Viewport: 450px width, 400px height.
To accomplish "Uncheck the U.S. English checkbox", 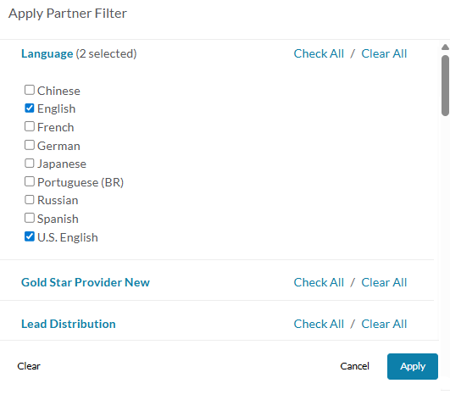I will pyautogui.click(x=30, y=236).
